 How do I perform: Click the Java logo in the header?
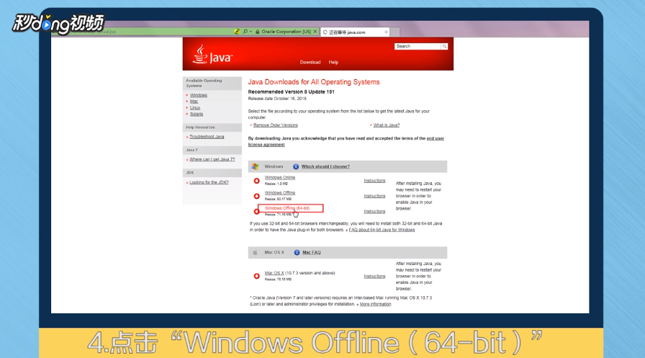coord(212,54)
